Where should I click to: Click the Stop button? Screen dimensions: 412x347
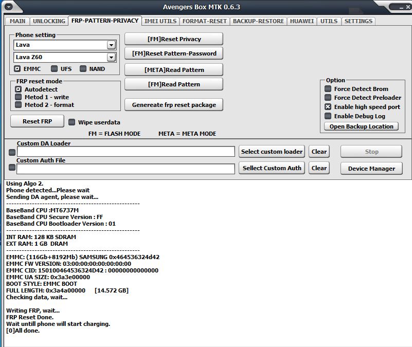[371, 152]
